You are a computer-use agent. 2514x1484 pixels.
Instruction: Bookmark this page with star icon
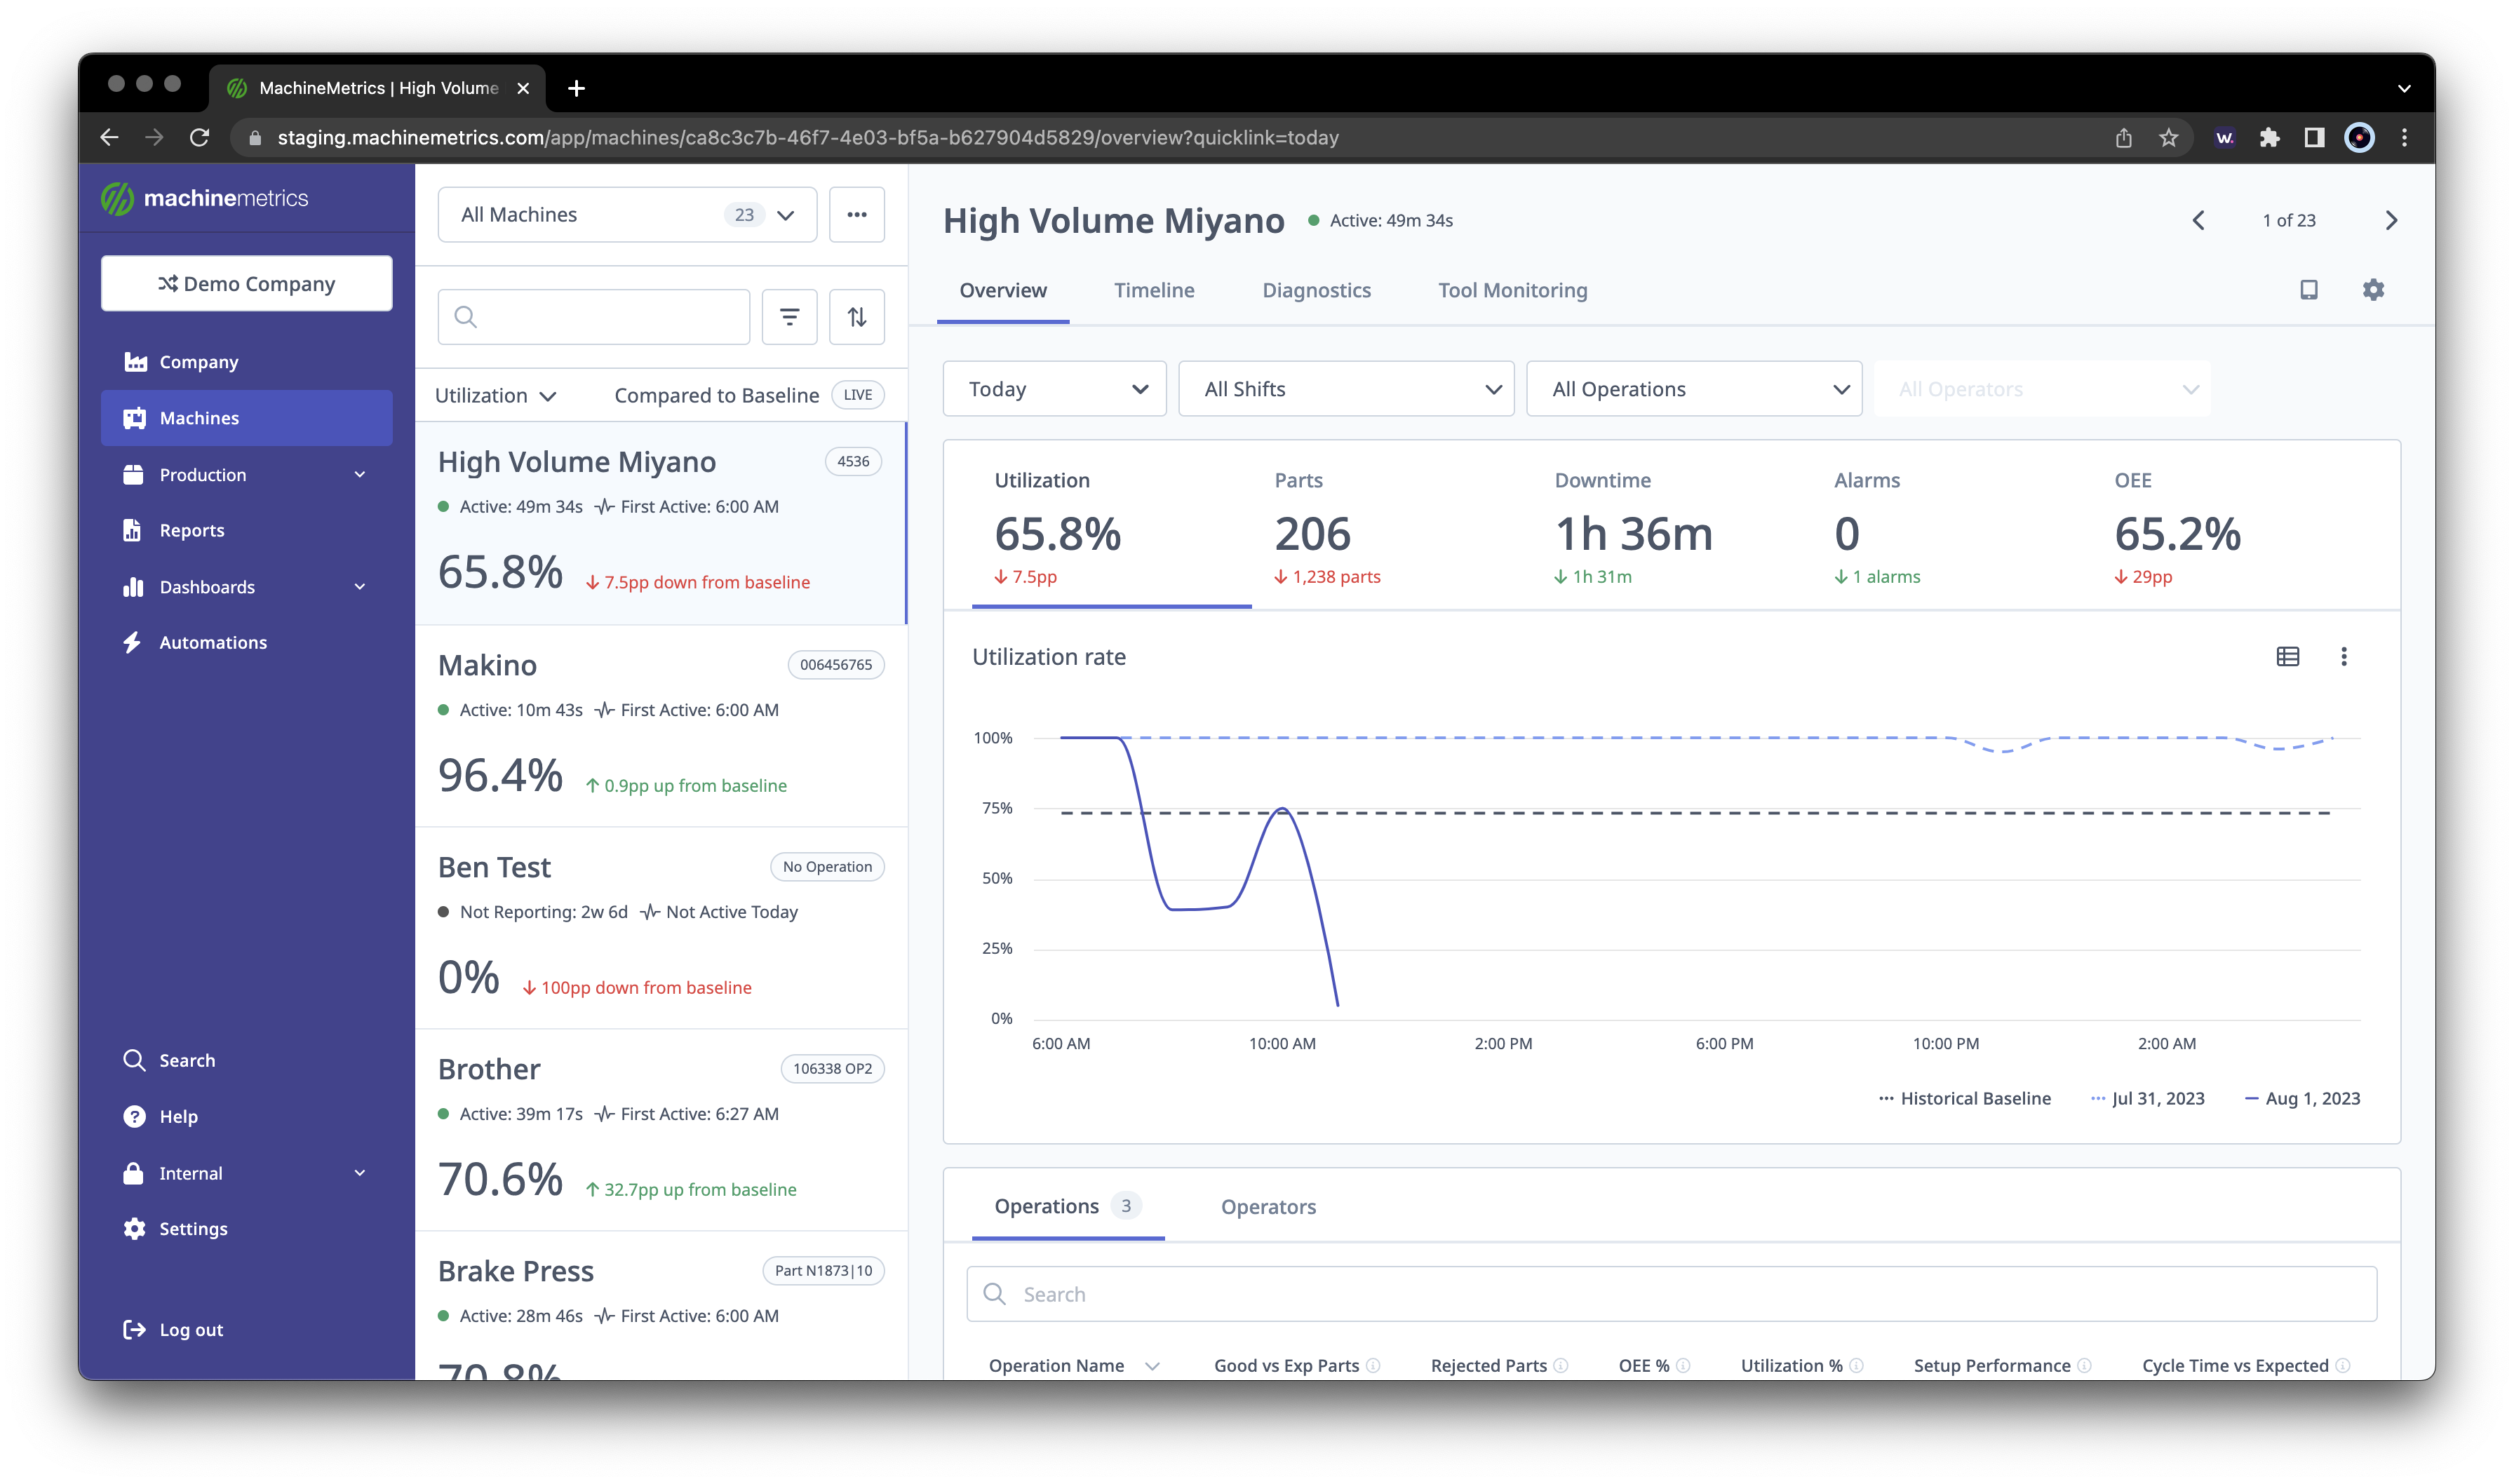pos(2168,138)
